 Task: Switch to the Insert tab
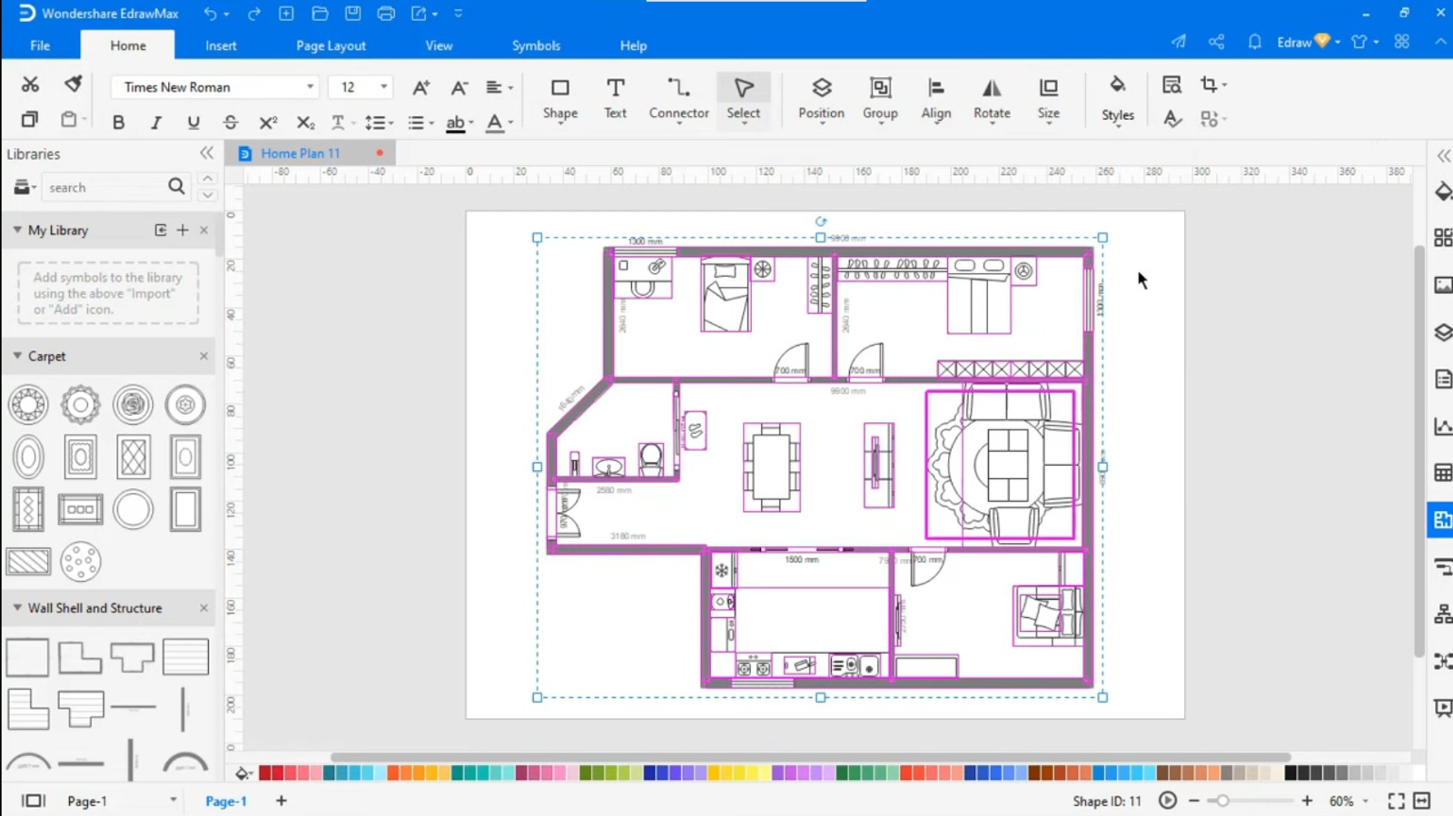(221, 45)
